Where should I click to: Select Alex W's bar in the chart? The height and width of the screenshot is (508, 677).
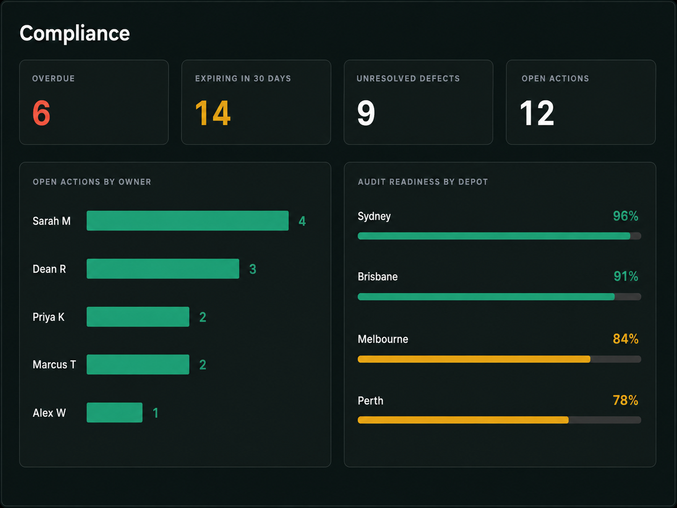pyautogui.click(x=115, y=413)
